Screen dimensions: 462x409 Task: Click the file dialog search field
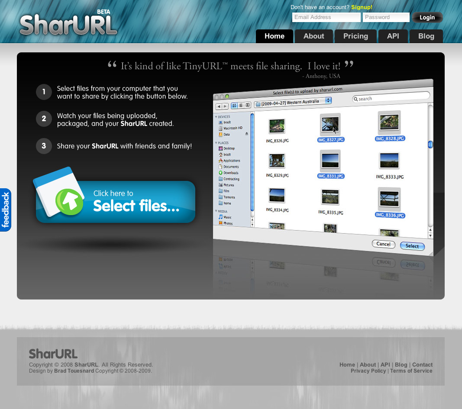coord(391,97)
